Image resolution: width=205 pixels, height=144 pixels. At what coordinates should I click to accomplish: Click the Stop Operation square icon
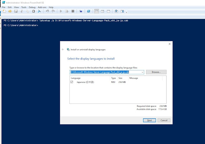click(x=73, y=11)
